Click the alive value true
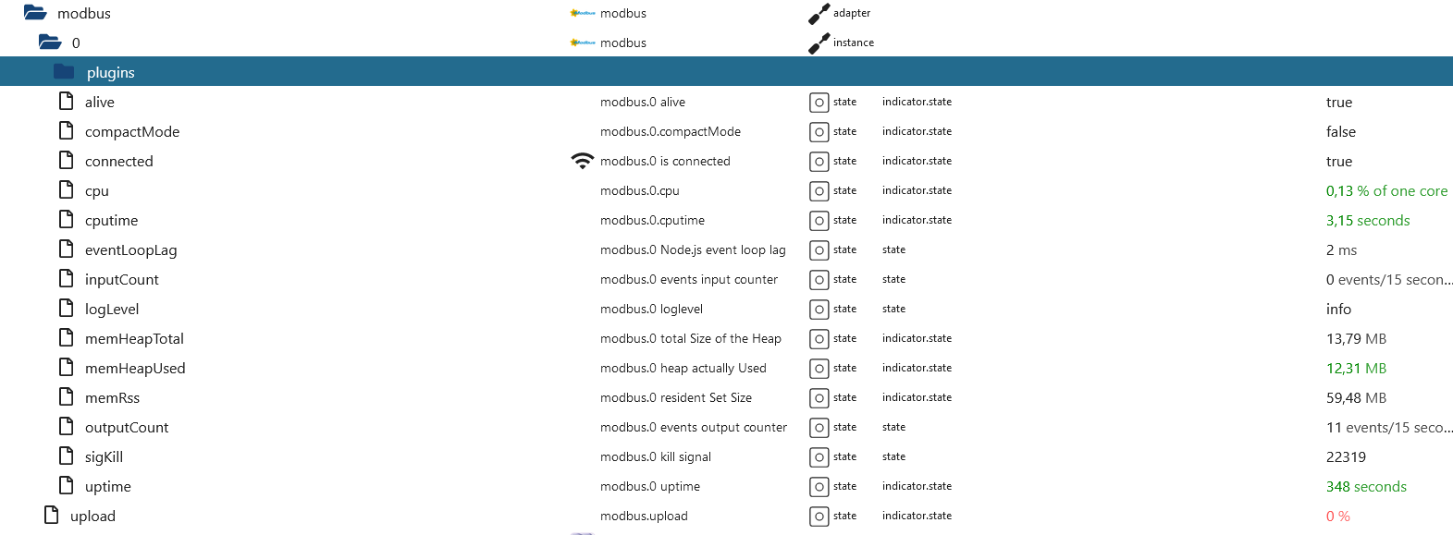This screenshot has width=1453, height=535. (x=1339, y=103)
